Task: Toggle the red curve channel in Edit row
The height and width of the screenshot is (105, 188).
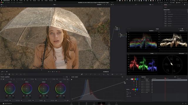Action: [x=134, y=79]
